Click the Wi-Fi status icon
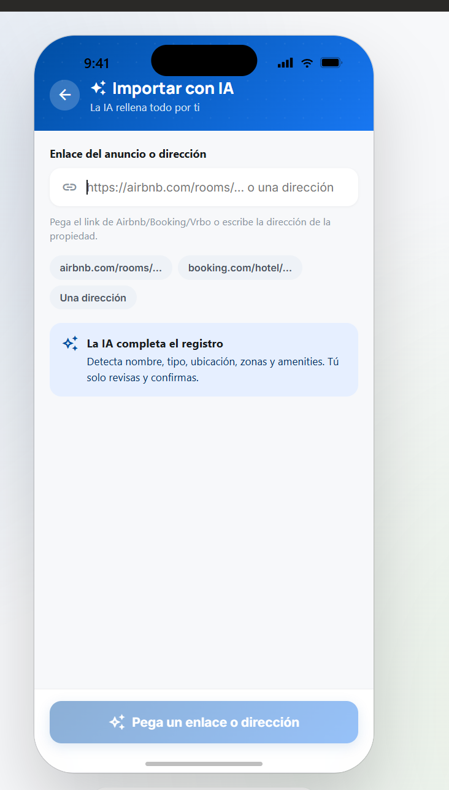 coord(307,63)
